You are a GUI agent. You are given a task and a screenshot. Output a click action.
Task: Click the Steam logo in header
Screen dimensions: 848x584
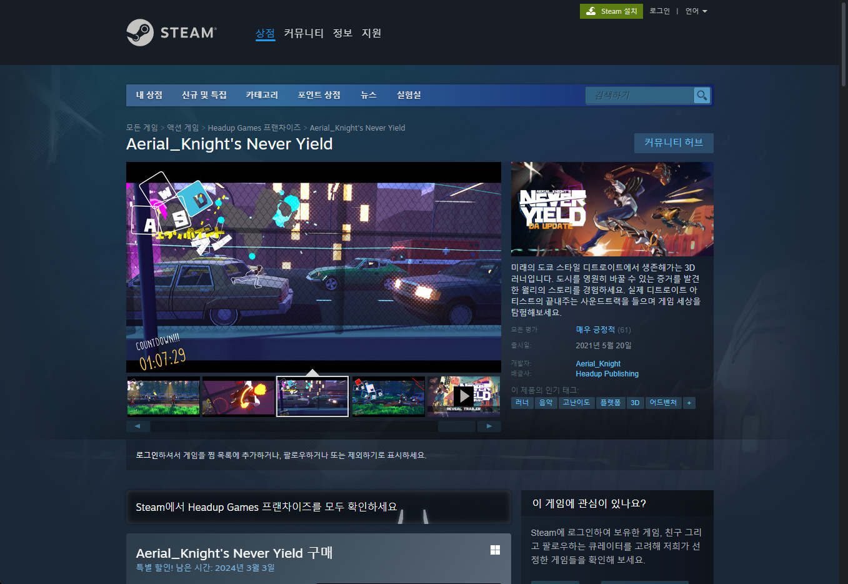click(171, 33)
